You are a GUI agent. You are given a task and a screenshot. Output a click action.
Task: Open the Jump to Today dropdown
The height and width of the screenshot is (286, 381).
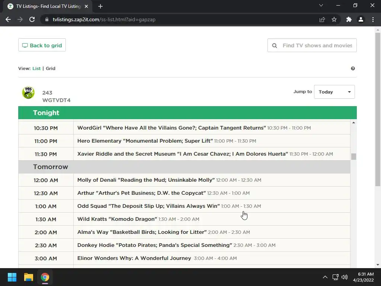pos(334,92)
